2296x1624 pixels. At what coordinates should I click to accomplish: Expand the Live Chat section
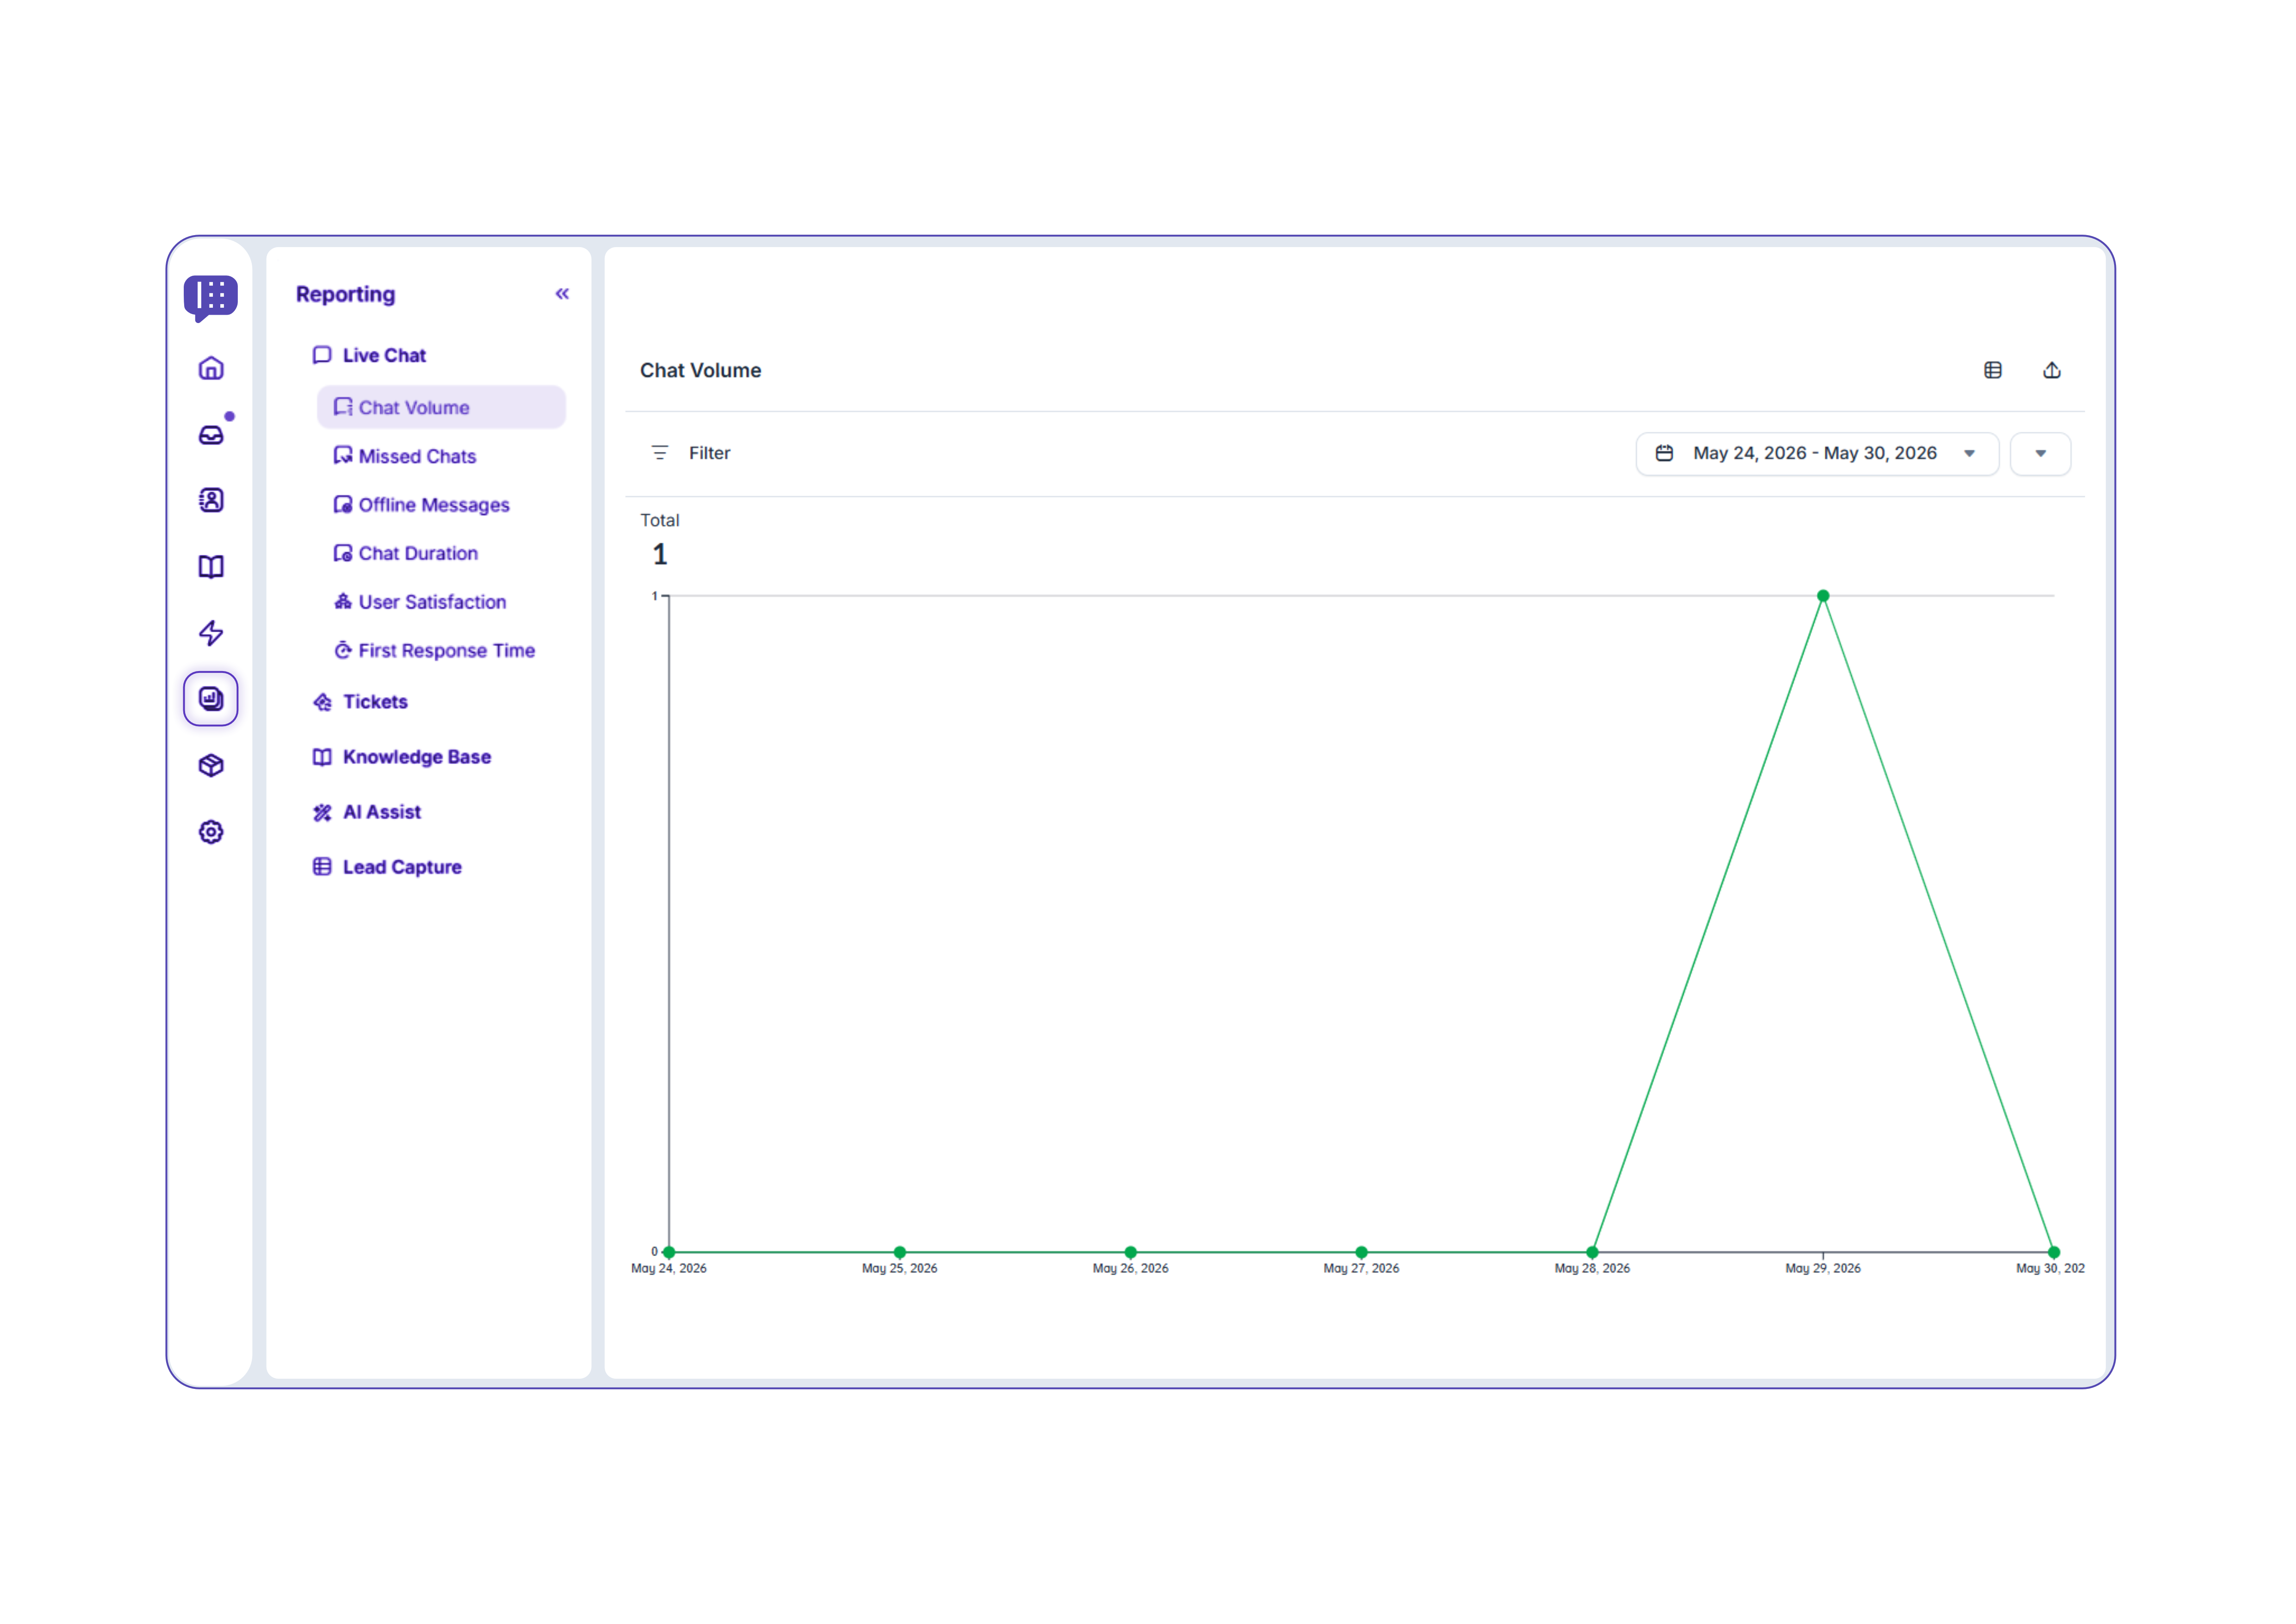click(x=369, y=356)
